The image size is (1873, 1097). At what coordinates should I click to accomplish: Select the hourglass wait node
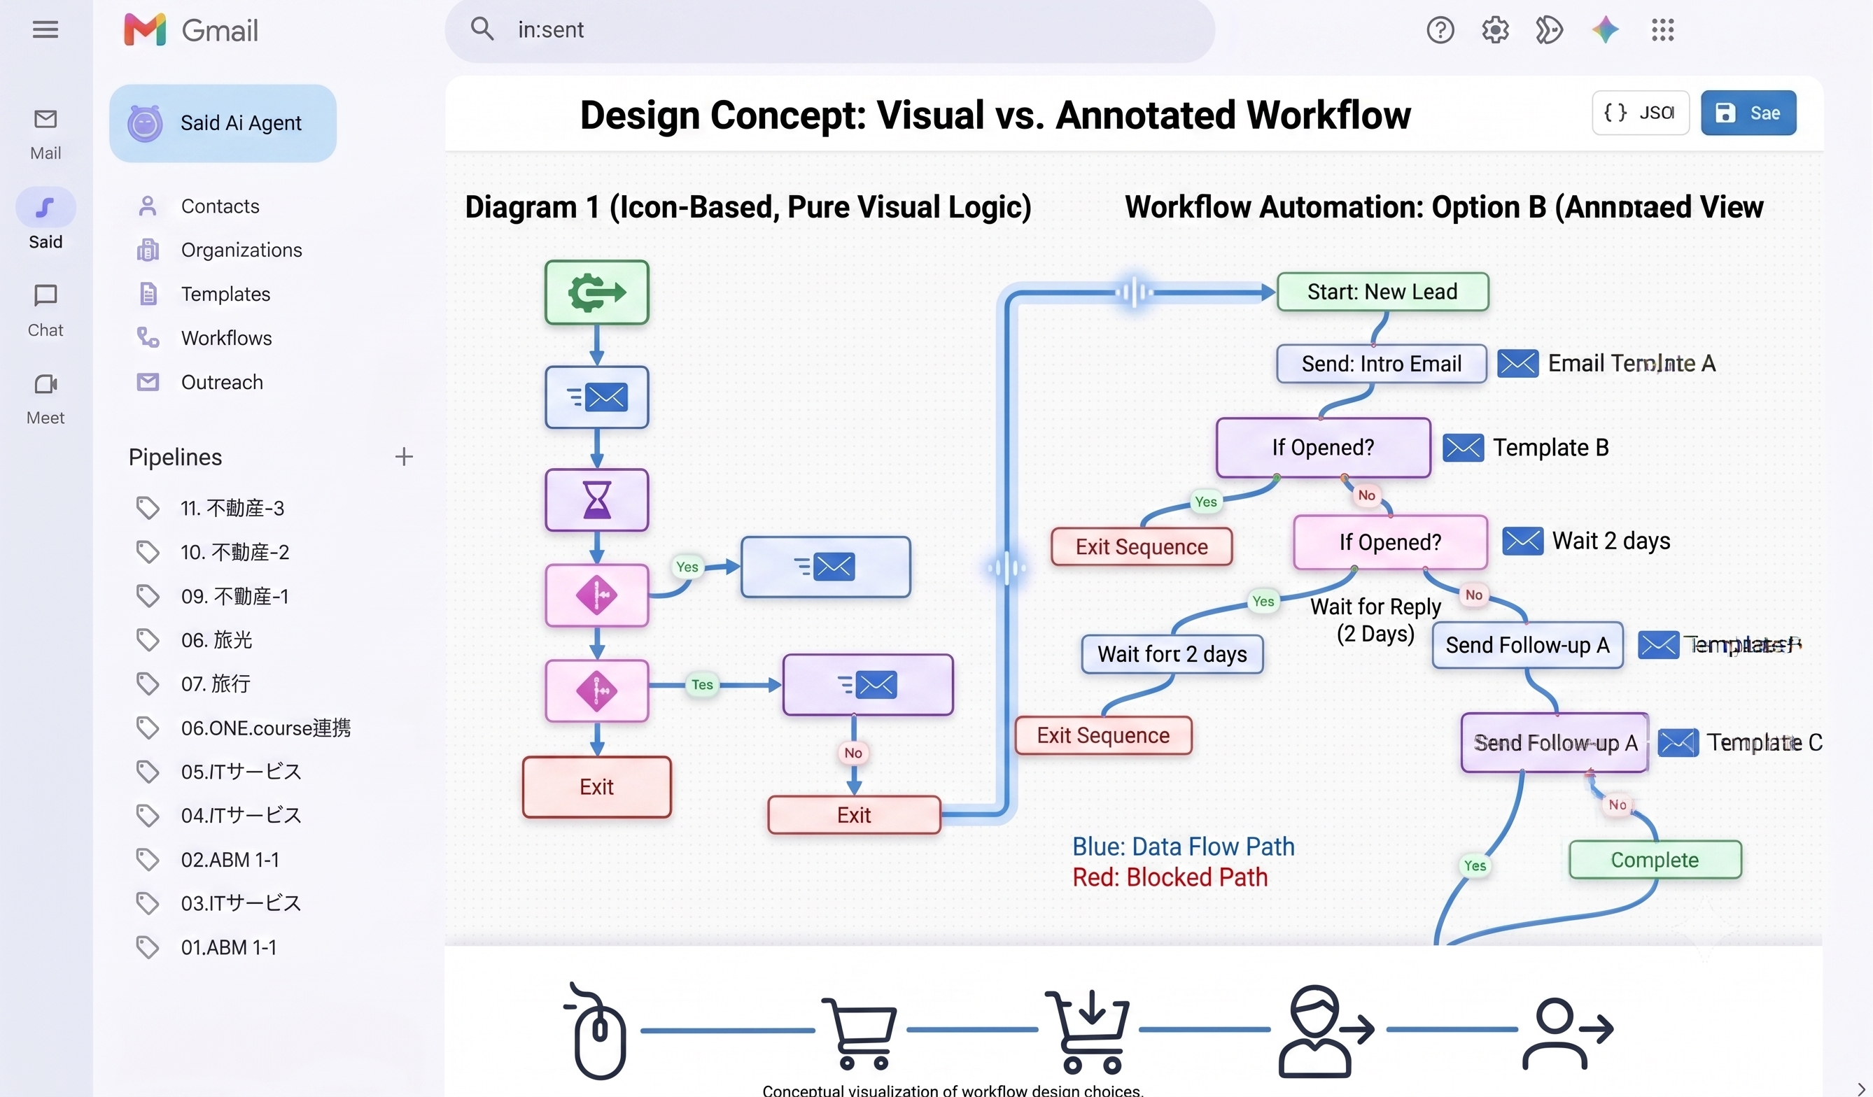point(597,499)
